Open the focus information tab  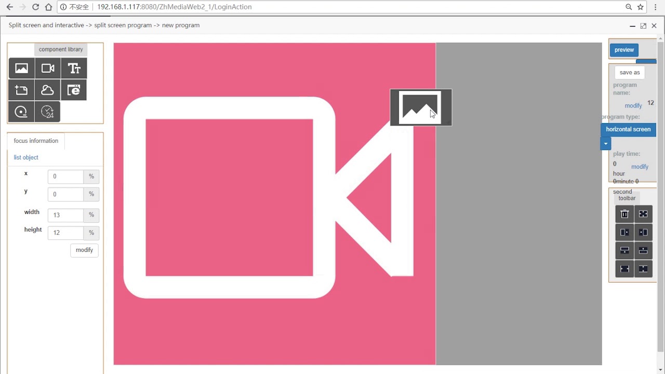36,141
